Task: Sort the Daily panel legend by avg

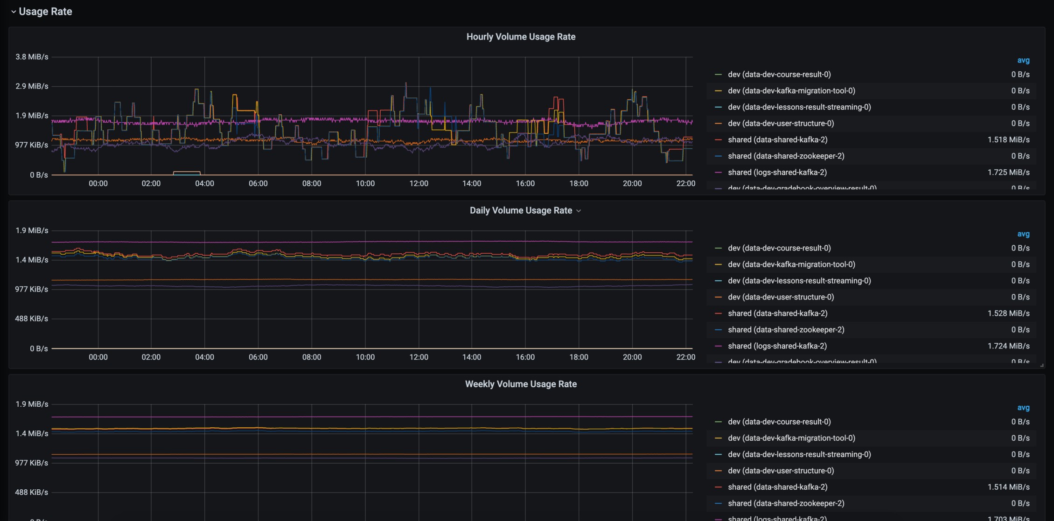Action: [x=1023, y=234]
